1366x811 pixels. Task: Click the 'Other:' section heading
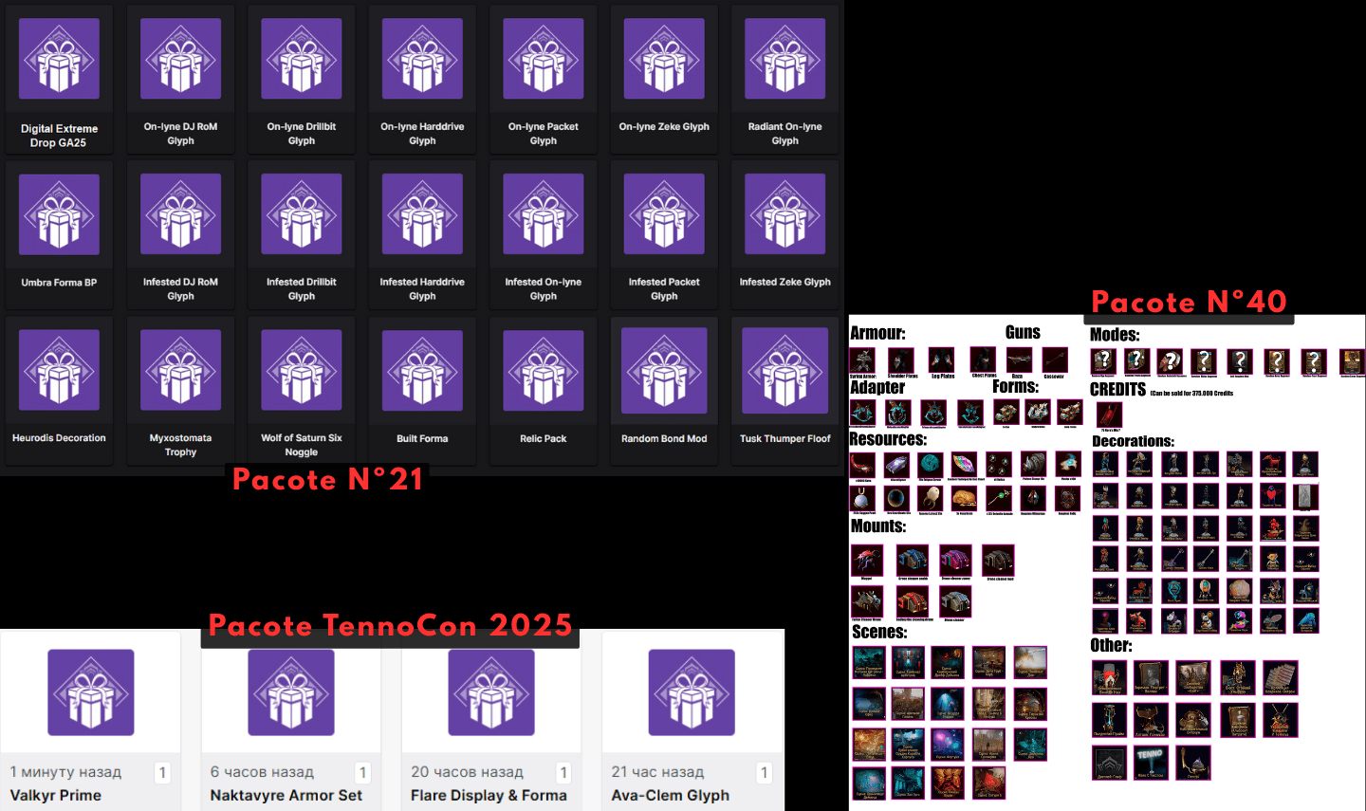point(1111,645)
